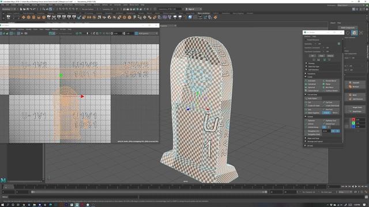Click Go to End of playback range
The image size is (369, 207).
[x=366, y=186]
